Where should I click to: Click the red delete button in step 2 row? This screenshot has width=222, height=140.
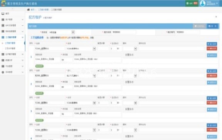212,76
